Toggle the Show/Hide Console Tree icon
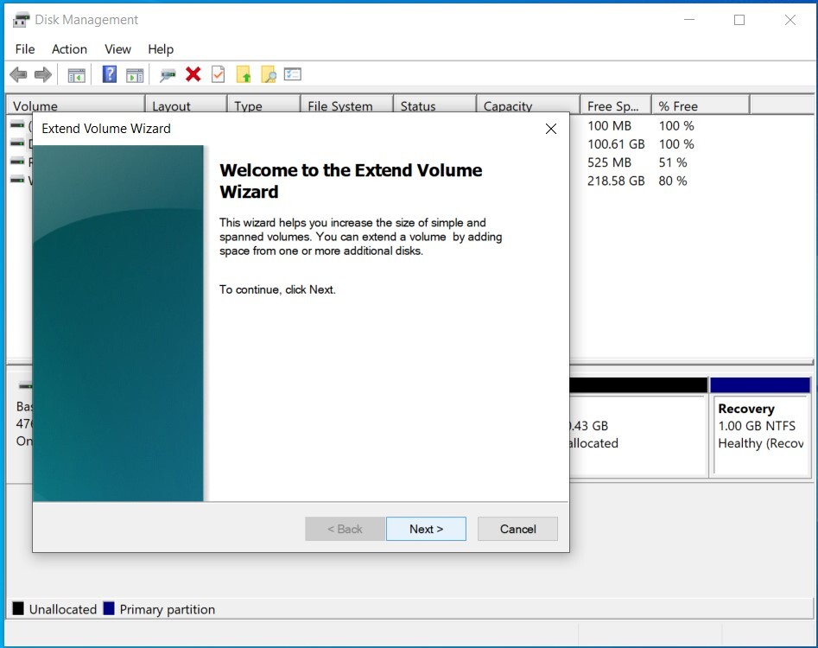 pyautogui.click(x=75, y=74)
